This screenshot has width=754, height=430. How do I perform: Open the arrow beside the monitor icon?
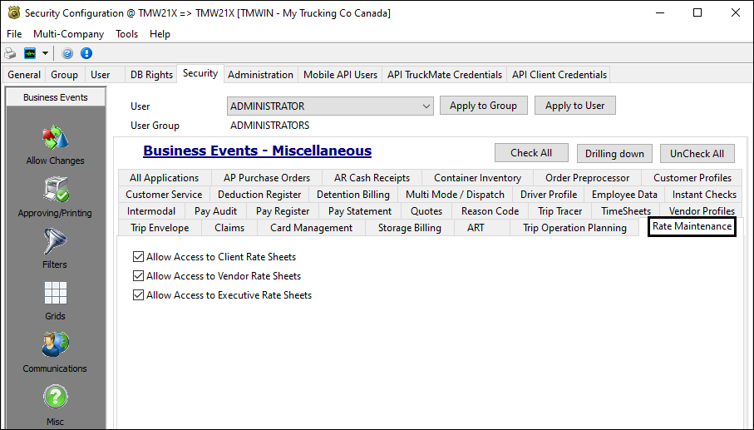pos(45,53)
